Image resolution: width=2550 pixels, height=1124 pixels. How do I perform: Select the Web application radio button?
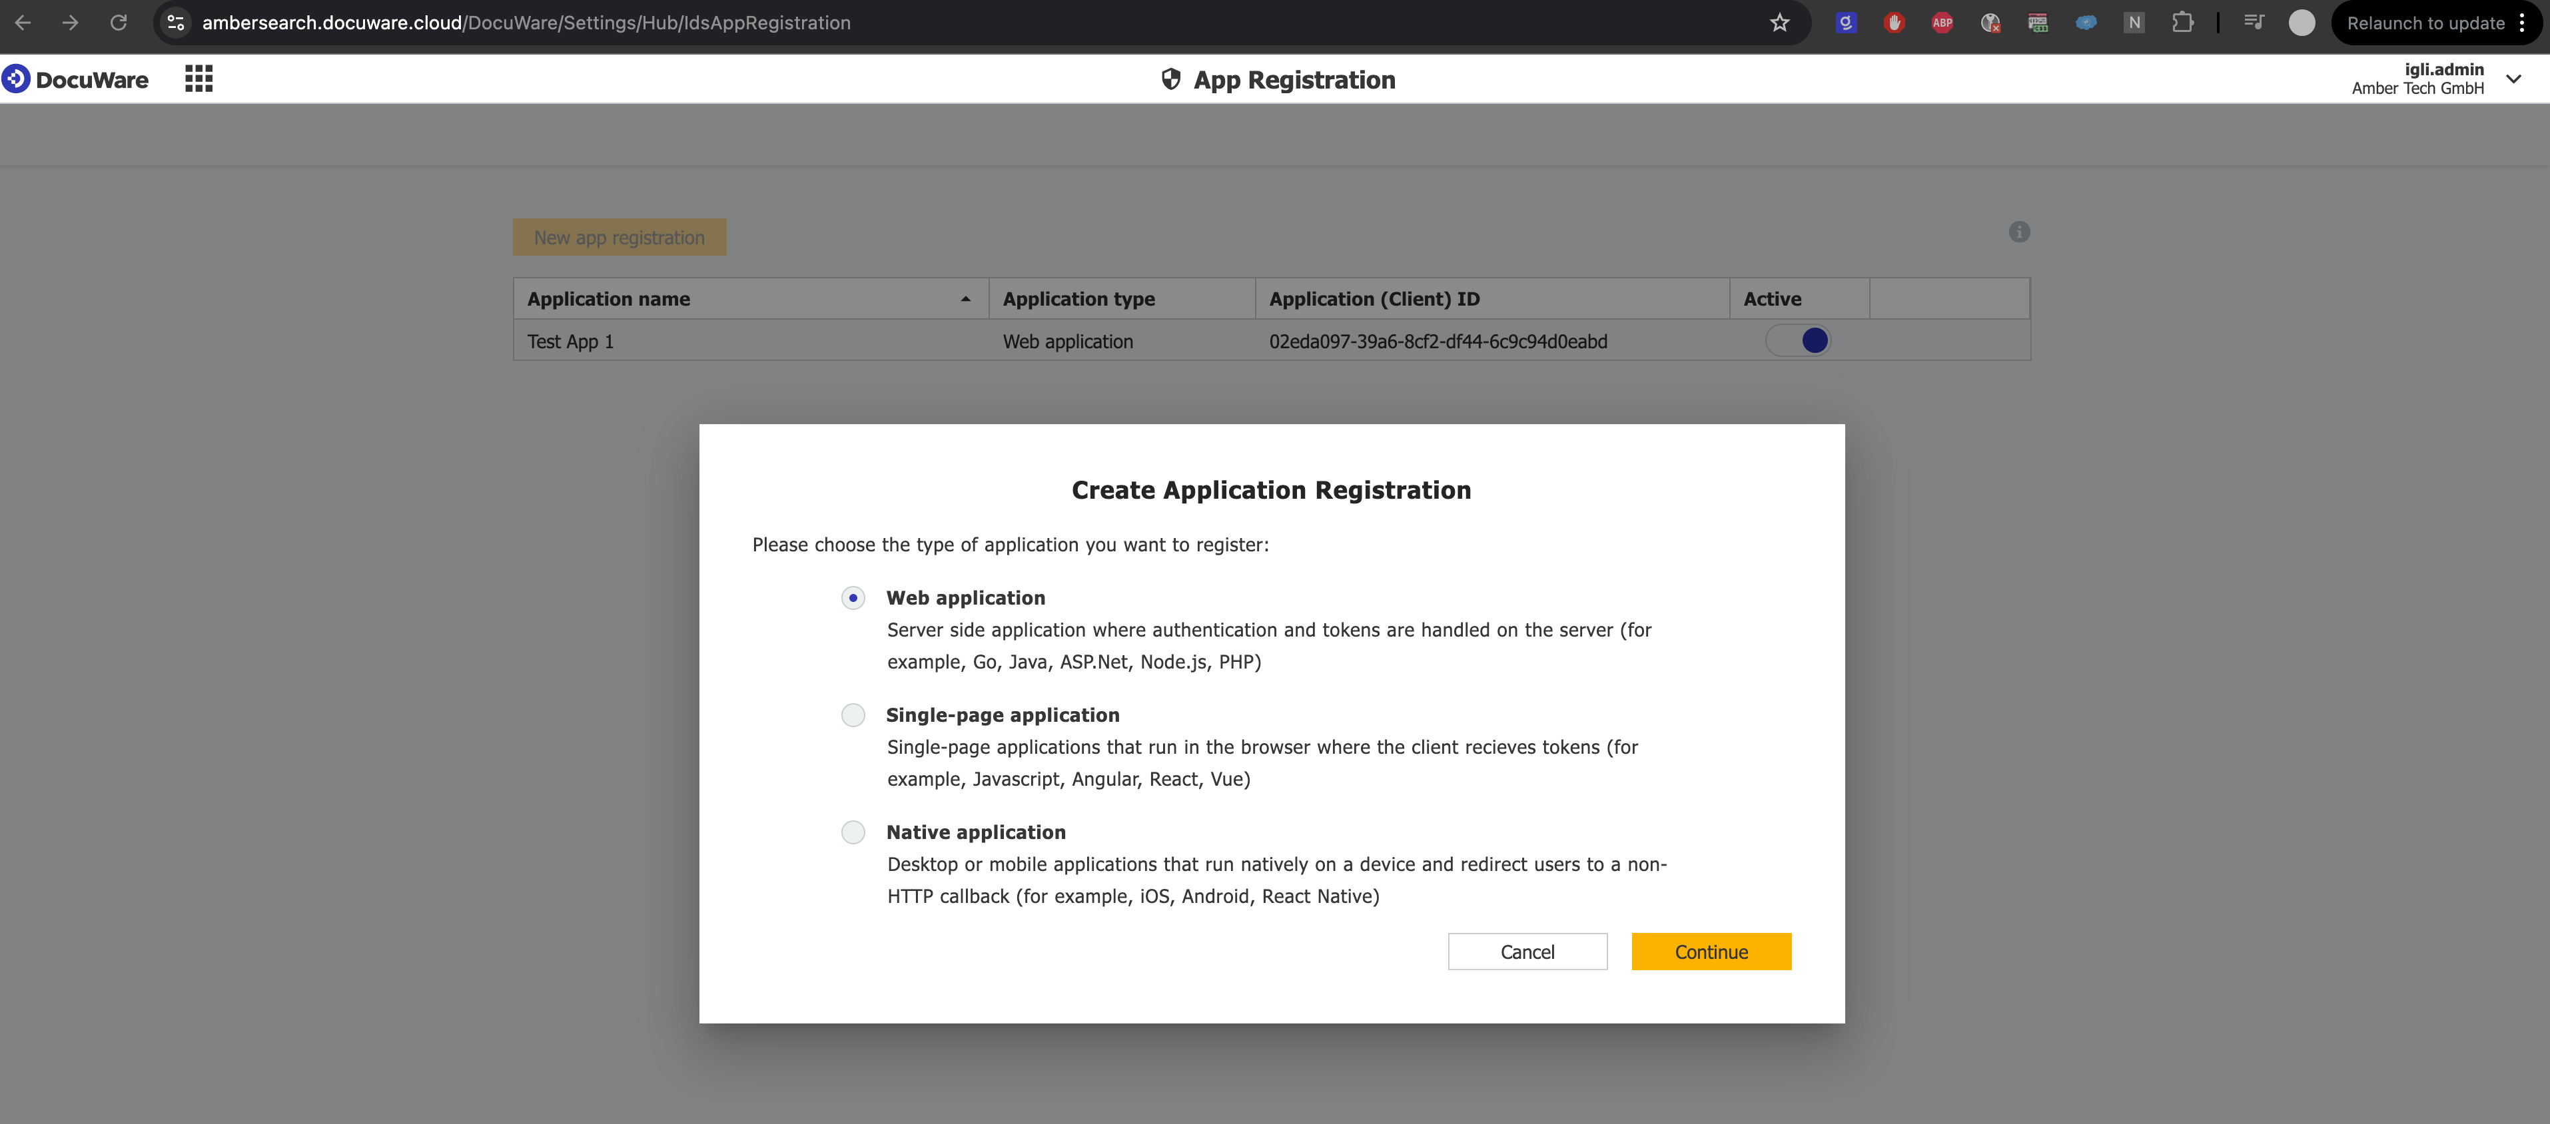coord(853,597)
